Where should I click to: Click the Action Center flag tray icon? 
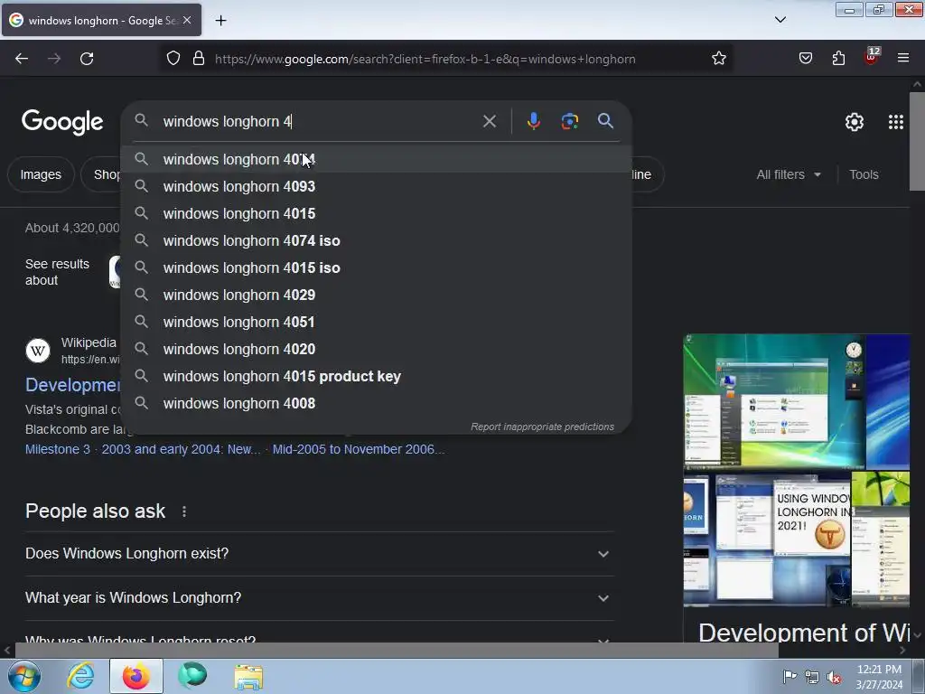(x=790, y=677)
